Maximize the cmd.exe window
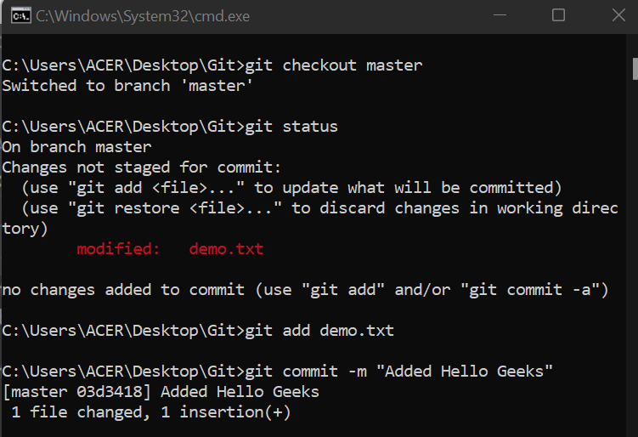Image resolution: width=638 pixels, height=437 pixels. pyautogui.click(x=558, y=16)
